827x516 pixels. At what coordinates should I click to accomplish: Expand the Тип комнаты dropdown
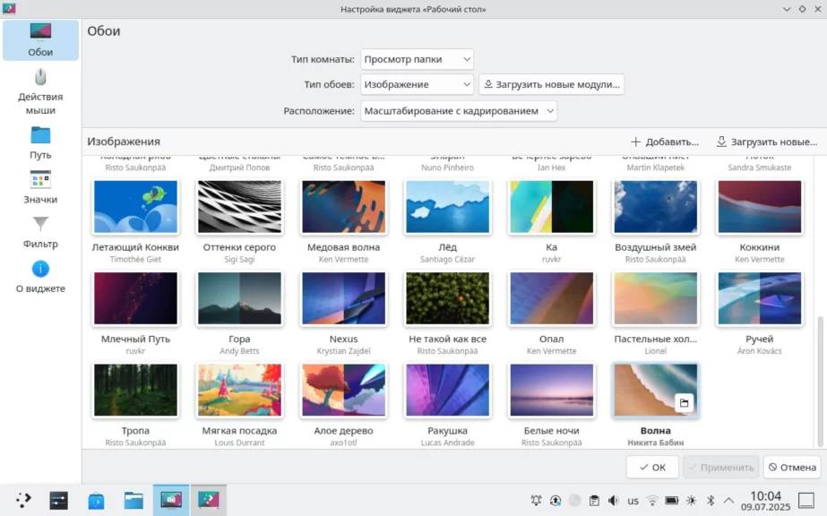[417, 59]
